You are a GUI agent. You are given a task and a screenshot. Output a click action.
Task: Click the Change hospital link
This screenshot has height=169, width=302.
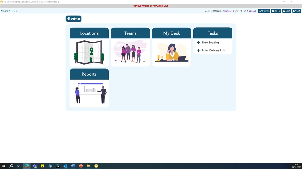tap(227, 11)
